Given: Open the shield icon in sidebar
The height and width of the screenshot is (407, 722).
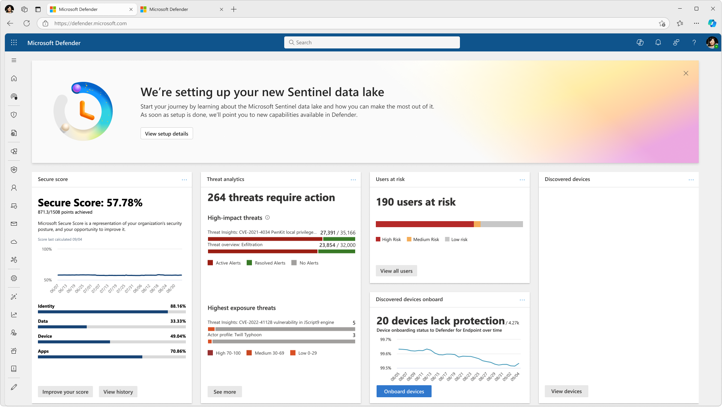Looking at the screenshot, I should tap(14, 115).
